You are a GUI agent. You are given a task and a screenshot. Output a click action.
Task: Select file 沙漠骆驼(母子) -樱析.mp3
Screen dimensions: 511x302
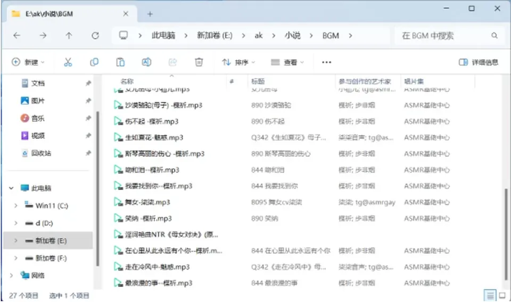click(x=163, y=105)
